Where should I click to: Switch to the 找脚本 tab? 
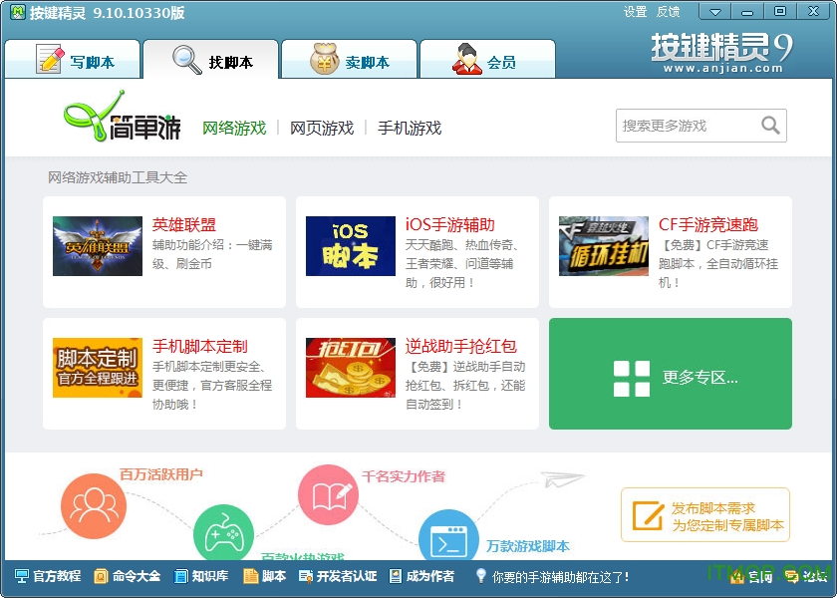211,59
